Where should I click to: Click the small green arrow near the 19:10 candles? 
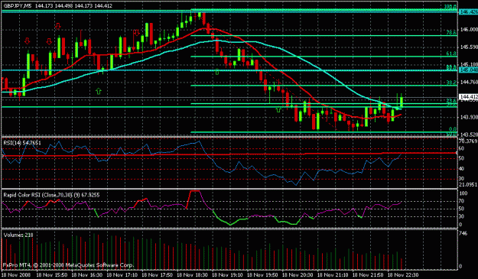tap(217, 72)
